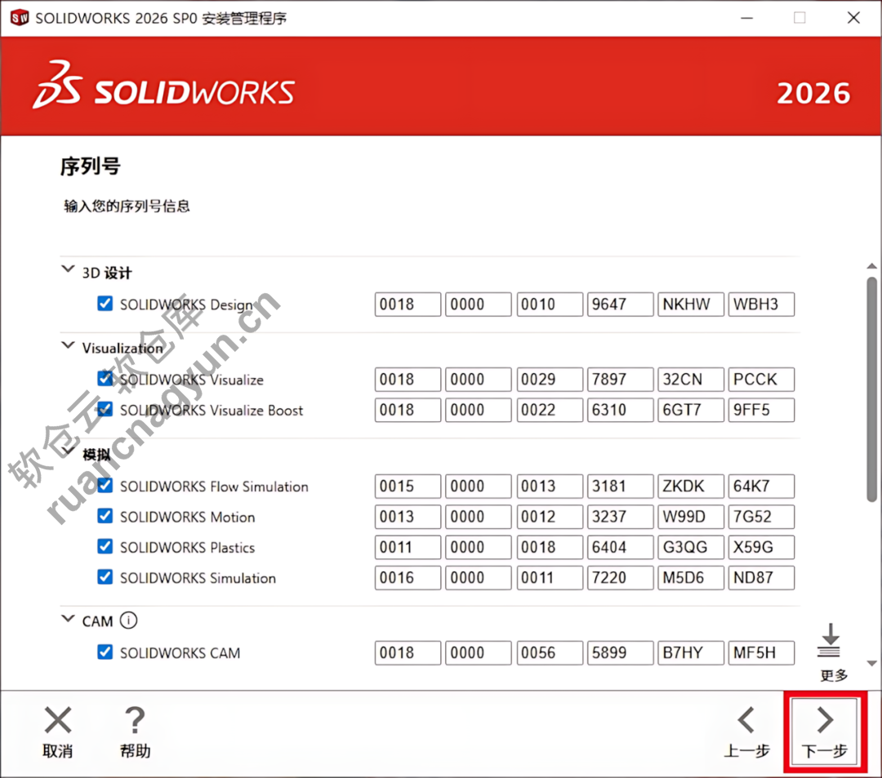Click the 上一步 (Back) button
Image resolution: width=882 pixels, height=778 pixels.
[x=746, y=731]
